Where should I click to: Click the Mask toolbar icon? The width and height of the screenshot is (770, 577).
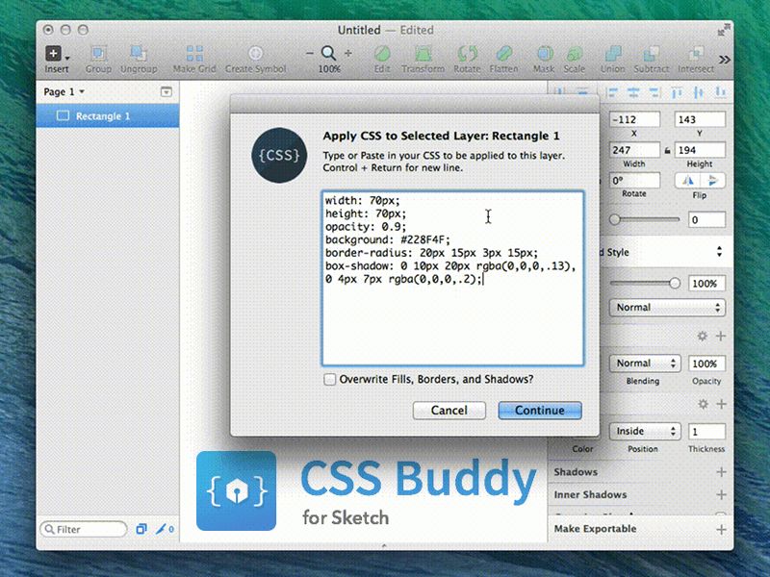click(x=544, y=53)
